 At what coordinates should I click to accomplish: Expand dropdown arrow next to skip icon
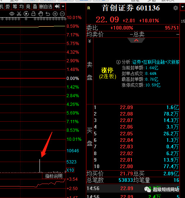pyautogui.click(x=63, y=6)
